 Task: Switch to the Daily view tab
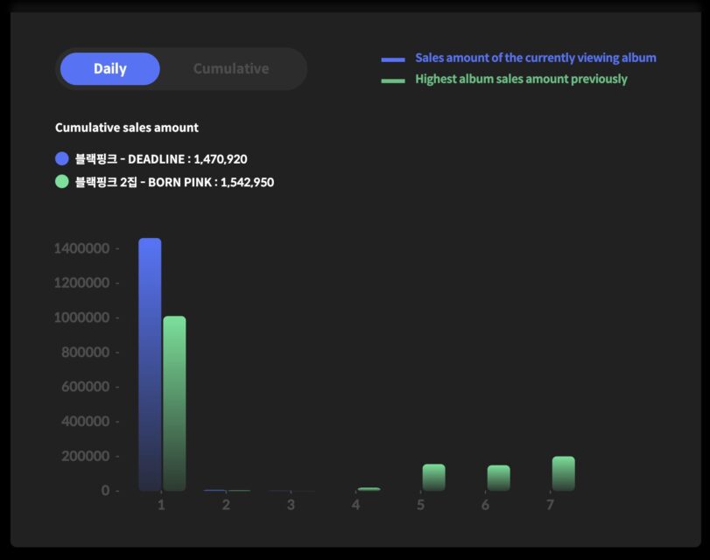point(110,69)
